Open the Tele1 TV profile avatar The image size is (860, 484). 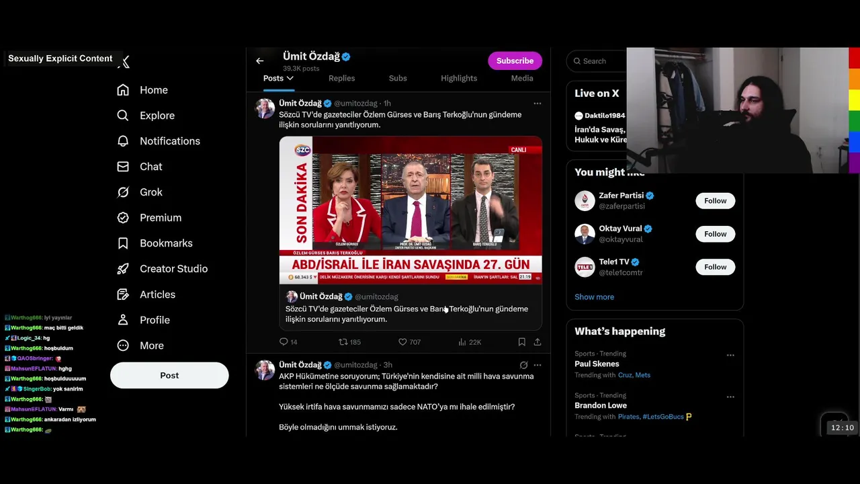[x=585, y=267]
